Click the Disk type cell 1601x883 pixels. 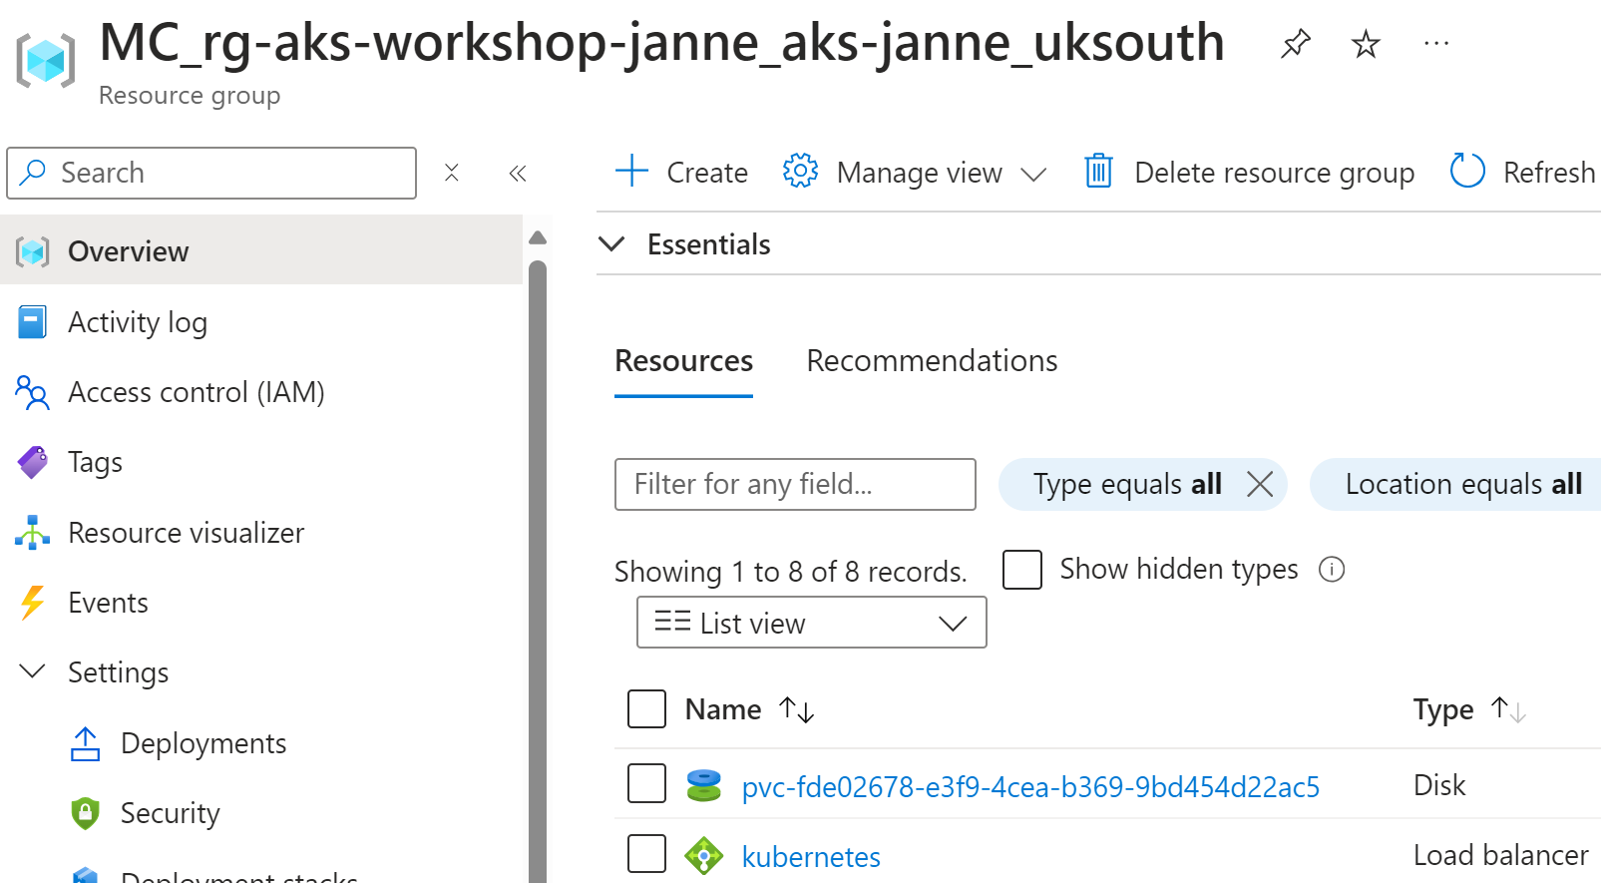click(x=1438, y=785)
